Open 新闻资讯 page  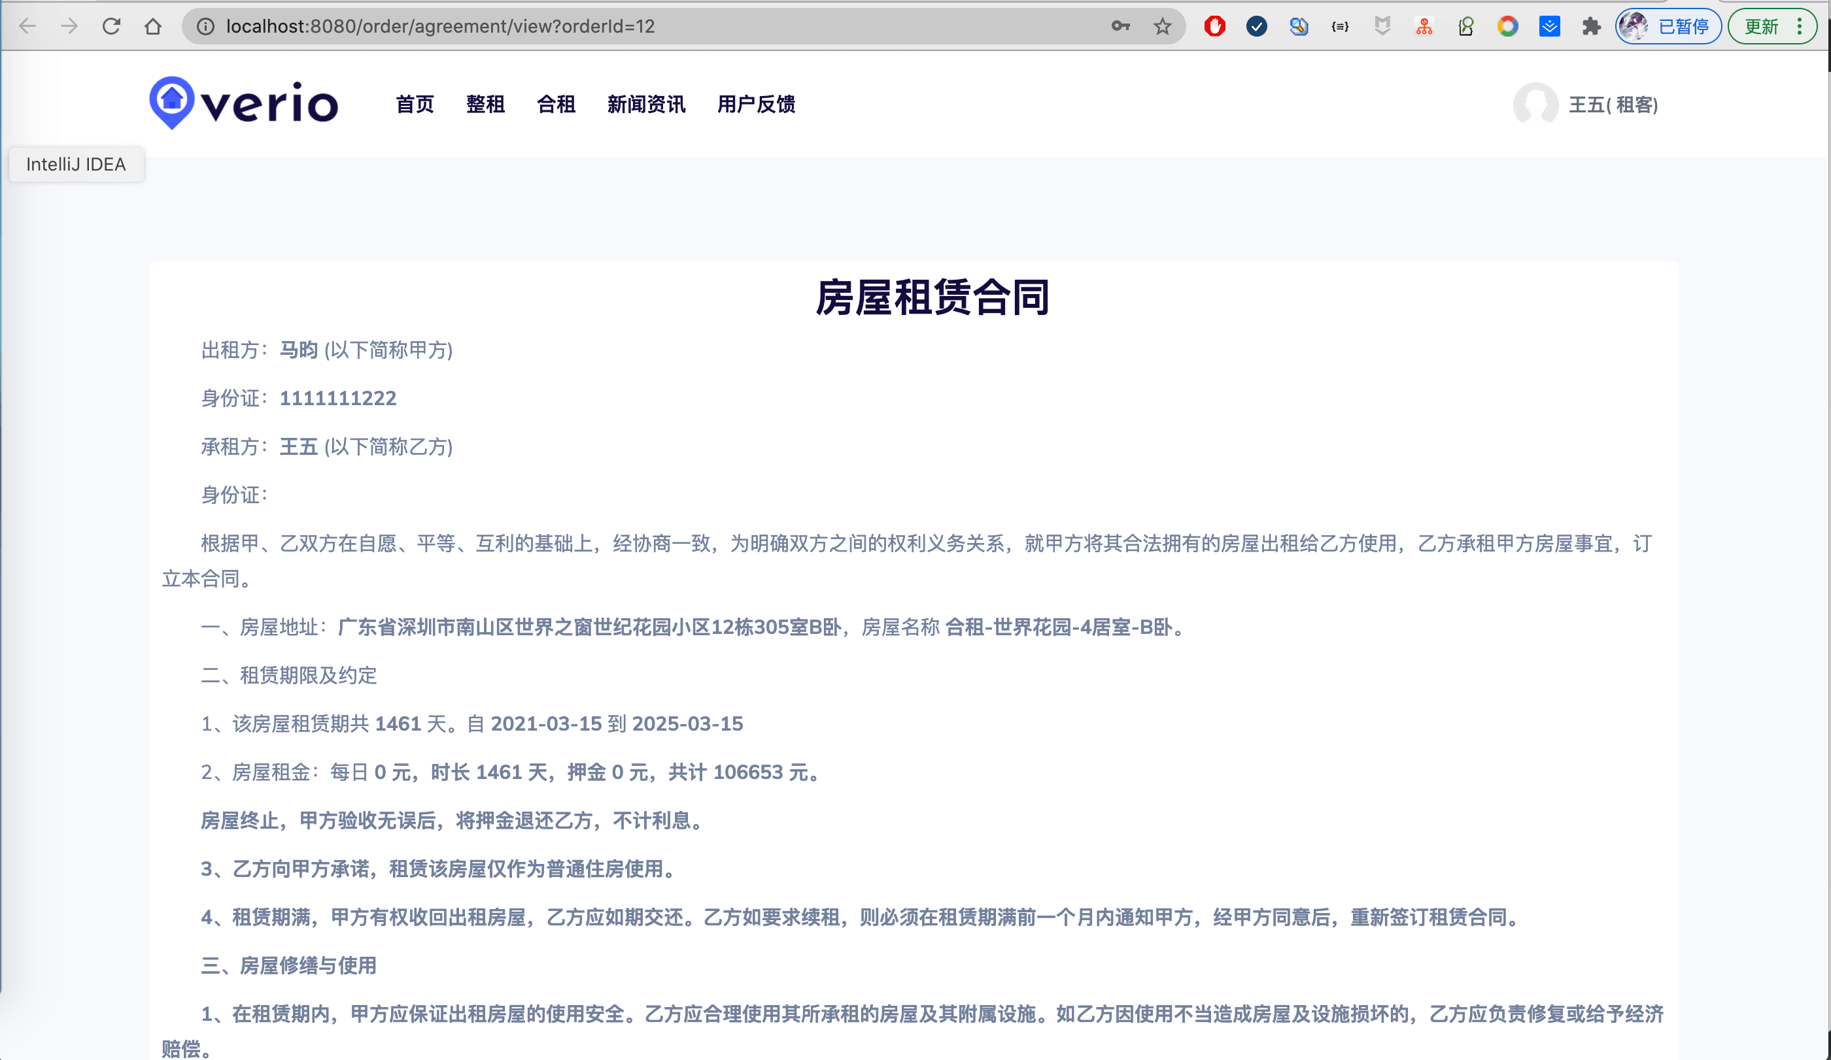(646, 105)
